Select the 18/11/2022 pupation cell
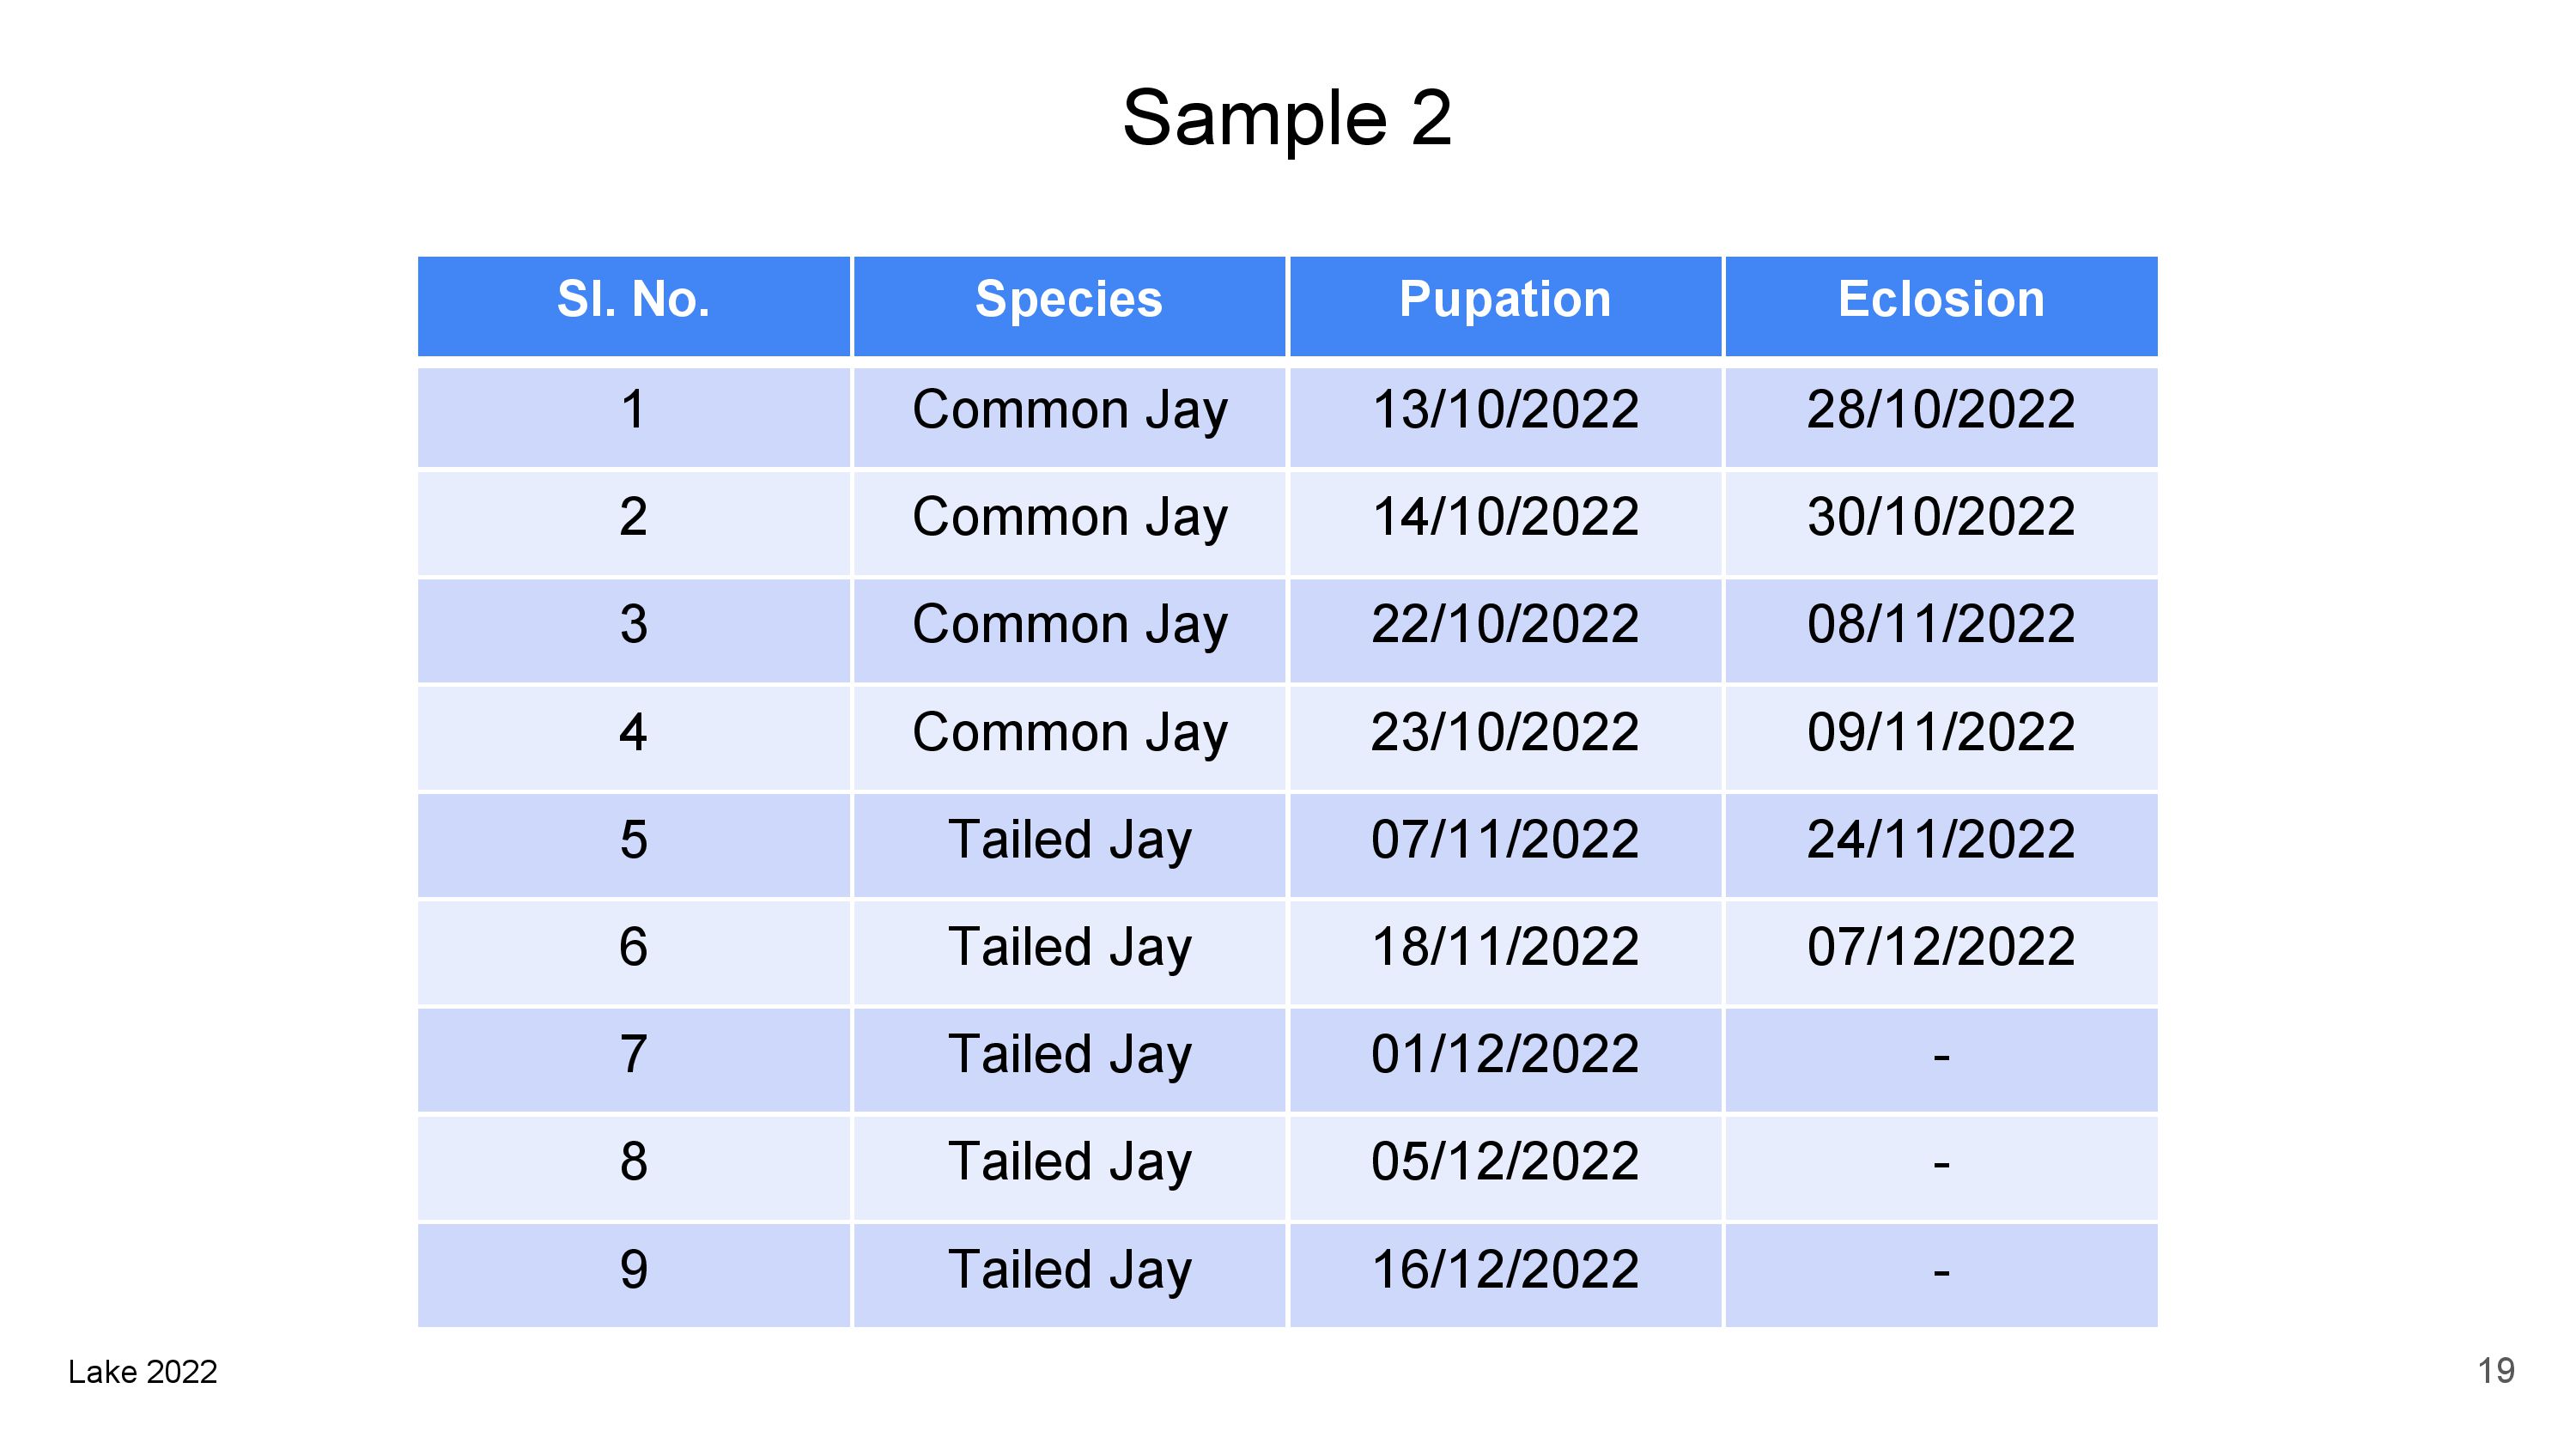The width and height of the screenshot is (2576, 1449). [x=1505, y=947]
